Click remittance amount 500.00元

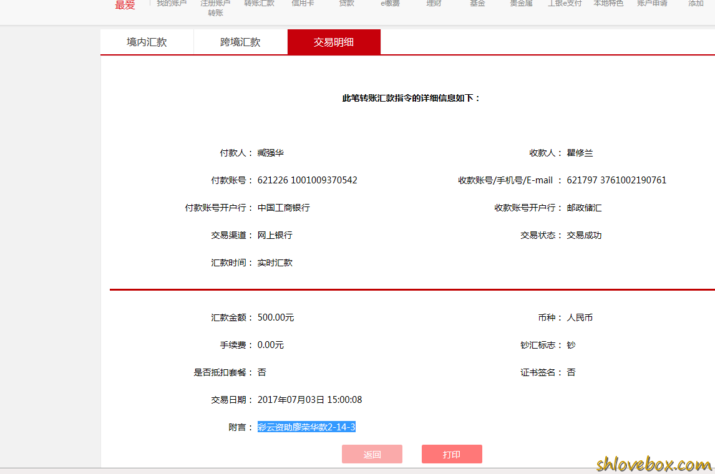coord(276,317)
